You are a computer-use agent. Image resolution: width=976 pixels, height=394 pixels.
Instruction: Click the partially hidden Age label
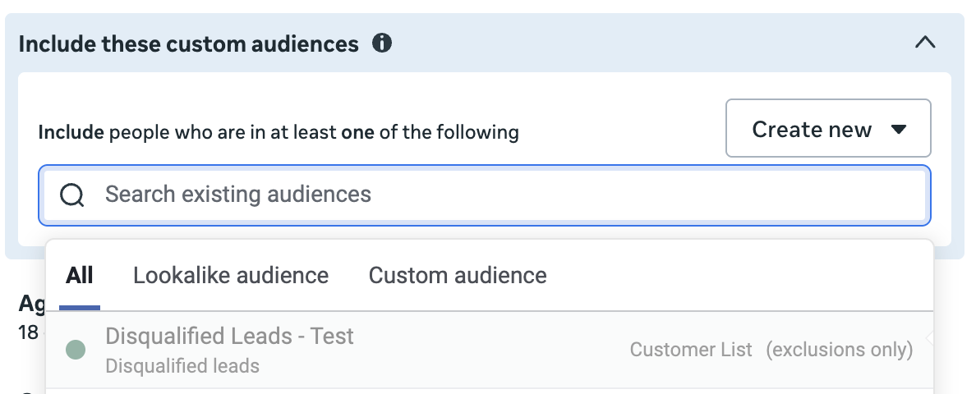[x=32, y=304]
